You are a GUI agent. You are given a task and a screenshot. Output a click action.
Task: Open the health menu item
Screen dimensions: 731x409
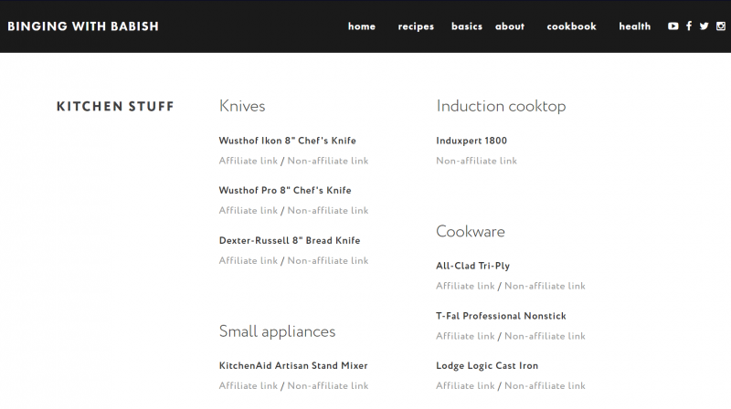[x=634, y=26]
